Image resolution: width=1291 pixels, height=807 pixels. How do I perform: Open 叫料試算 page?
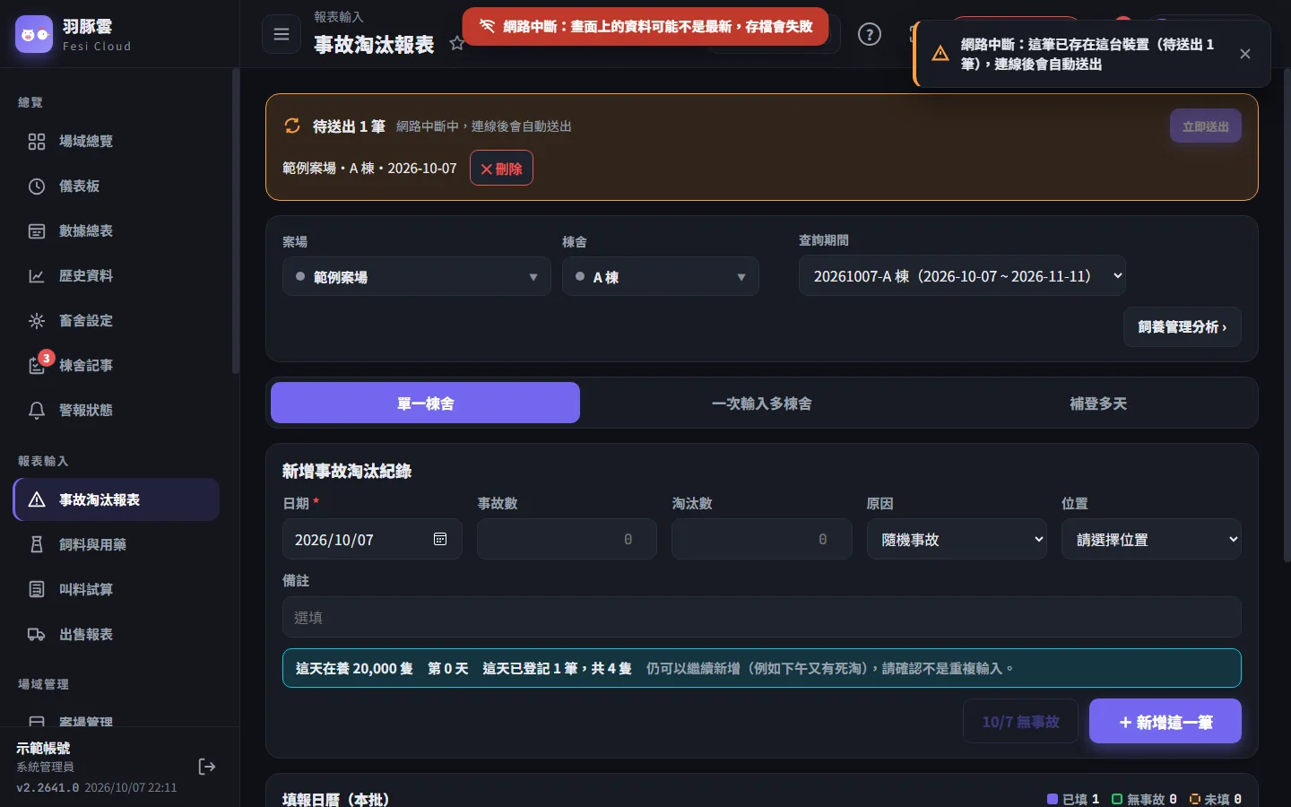coord(117,589)
